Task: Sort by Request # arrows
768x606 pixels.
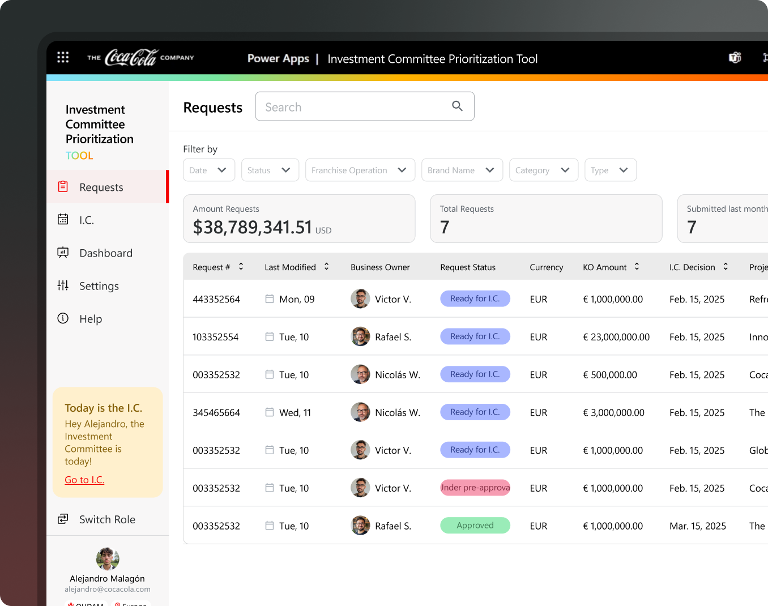Action: [x=241, y=266]
